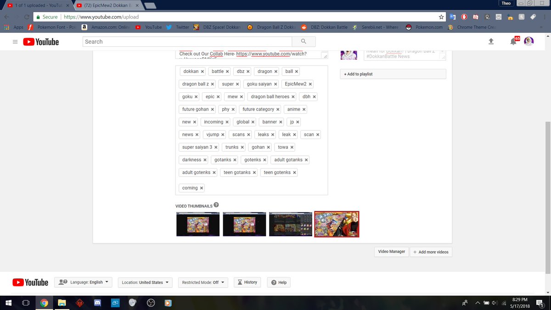Open the Amazon.com bookmark
This screenshot has height=310, width=551.
(106, 27)
